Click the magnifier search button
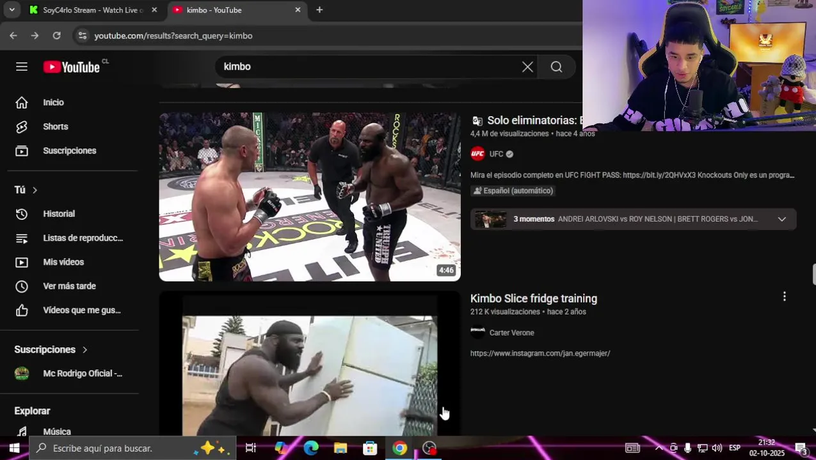Image resolution: width=816 pixels, height=460 pixels. point(556,67)
